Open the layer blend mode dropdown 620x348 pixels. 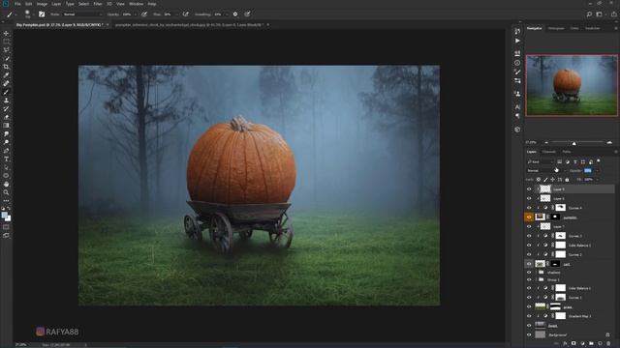click(x=546, y=170)
